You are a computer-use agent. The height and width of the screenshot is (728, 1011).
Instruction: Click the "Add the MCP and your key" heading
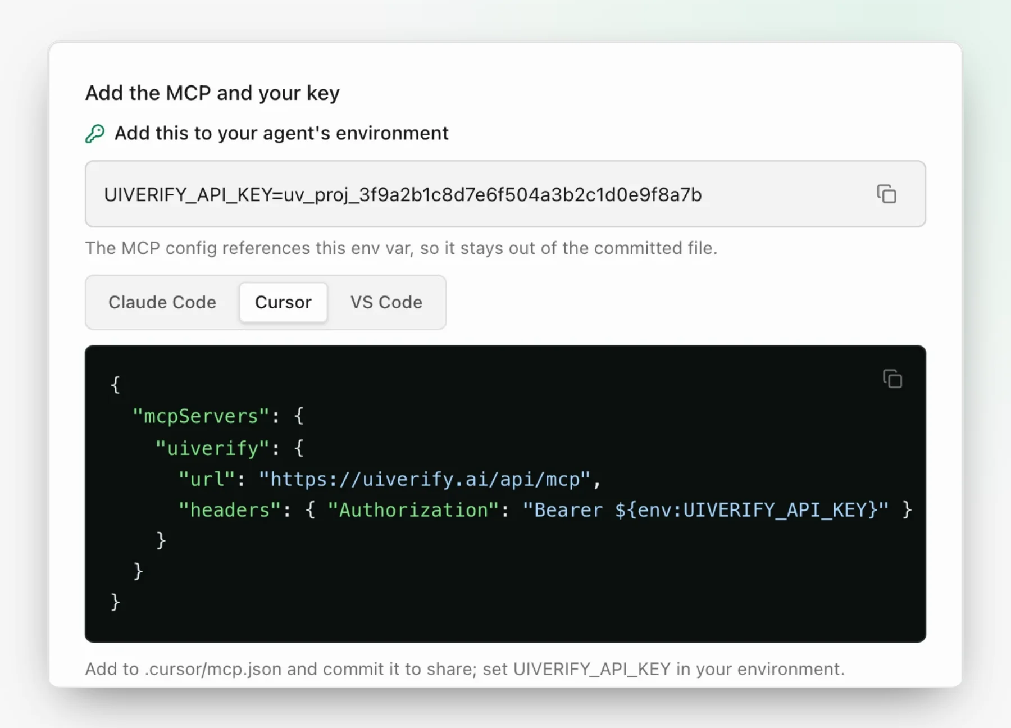(x=212, y=93)
